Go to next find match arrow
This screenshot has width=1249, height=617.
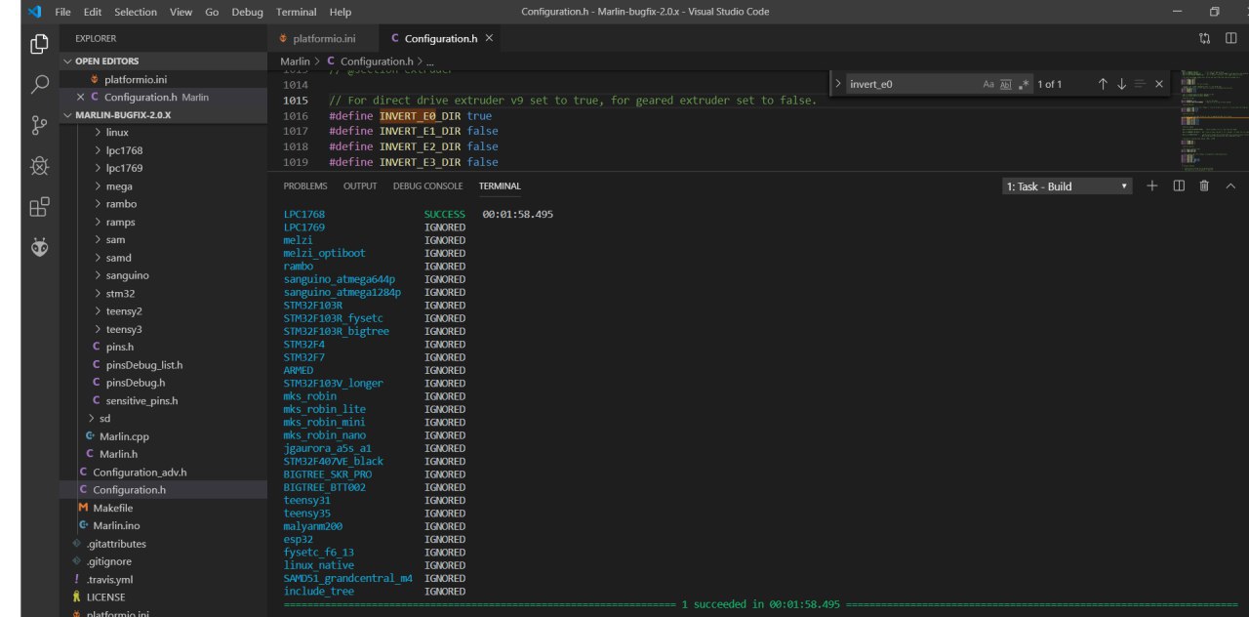pyautogui.click(x=1121, y=84)
